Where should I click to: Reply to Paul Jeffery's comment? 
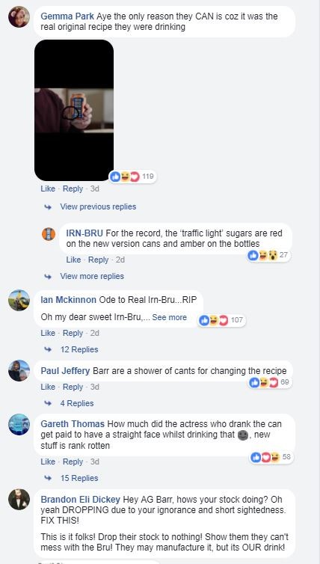pos(73,387)
